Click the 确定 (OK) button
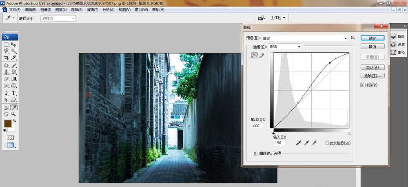This screenshot has width=408, height=187. 372,38
